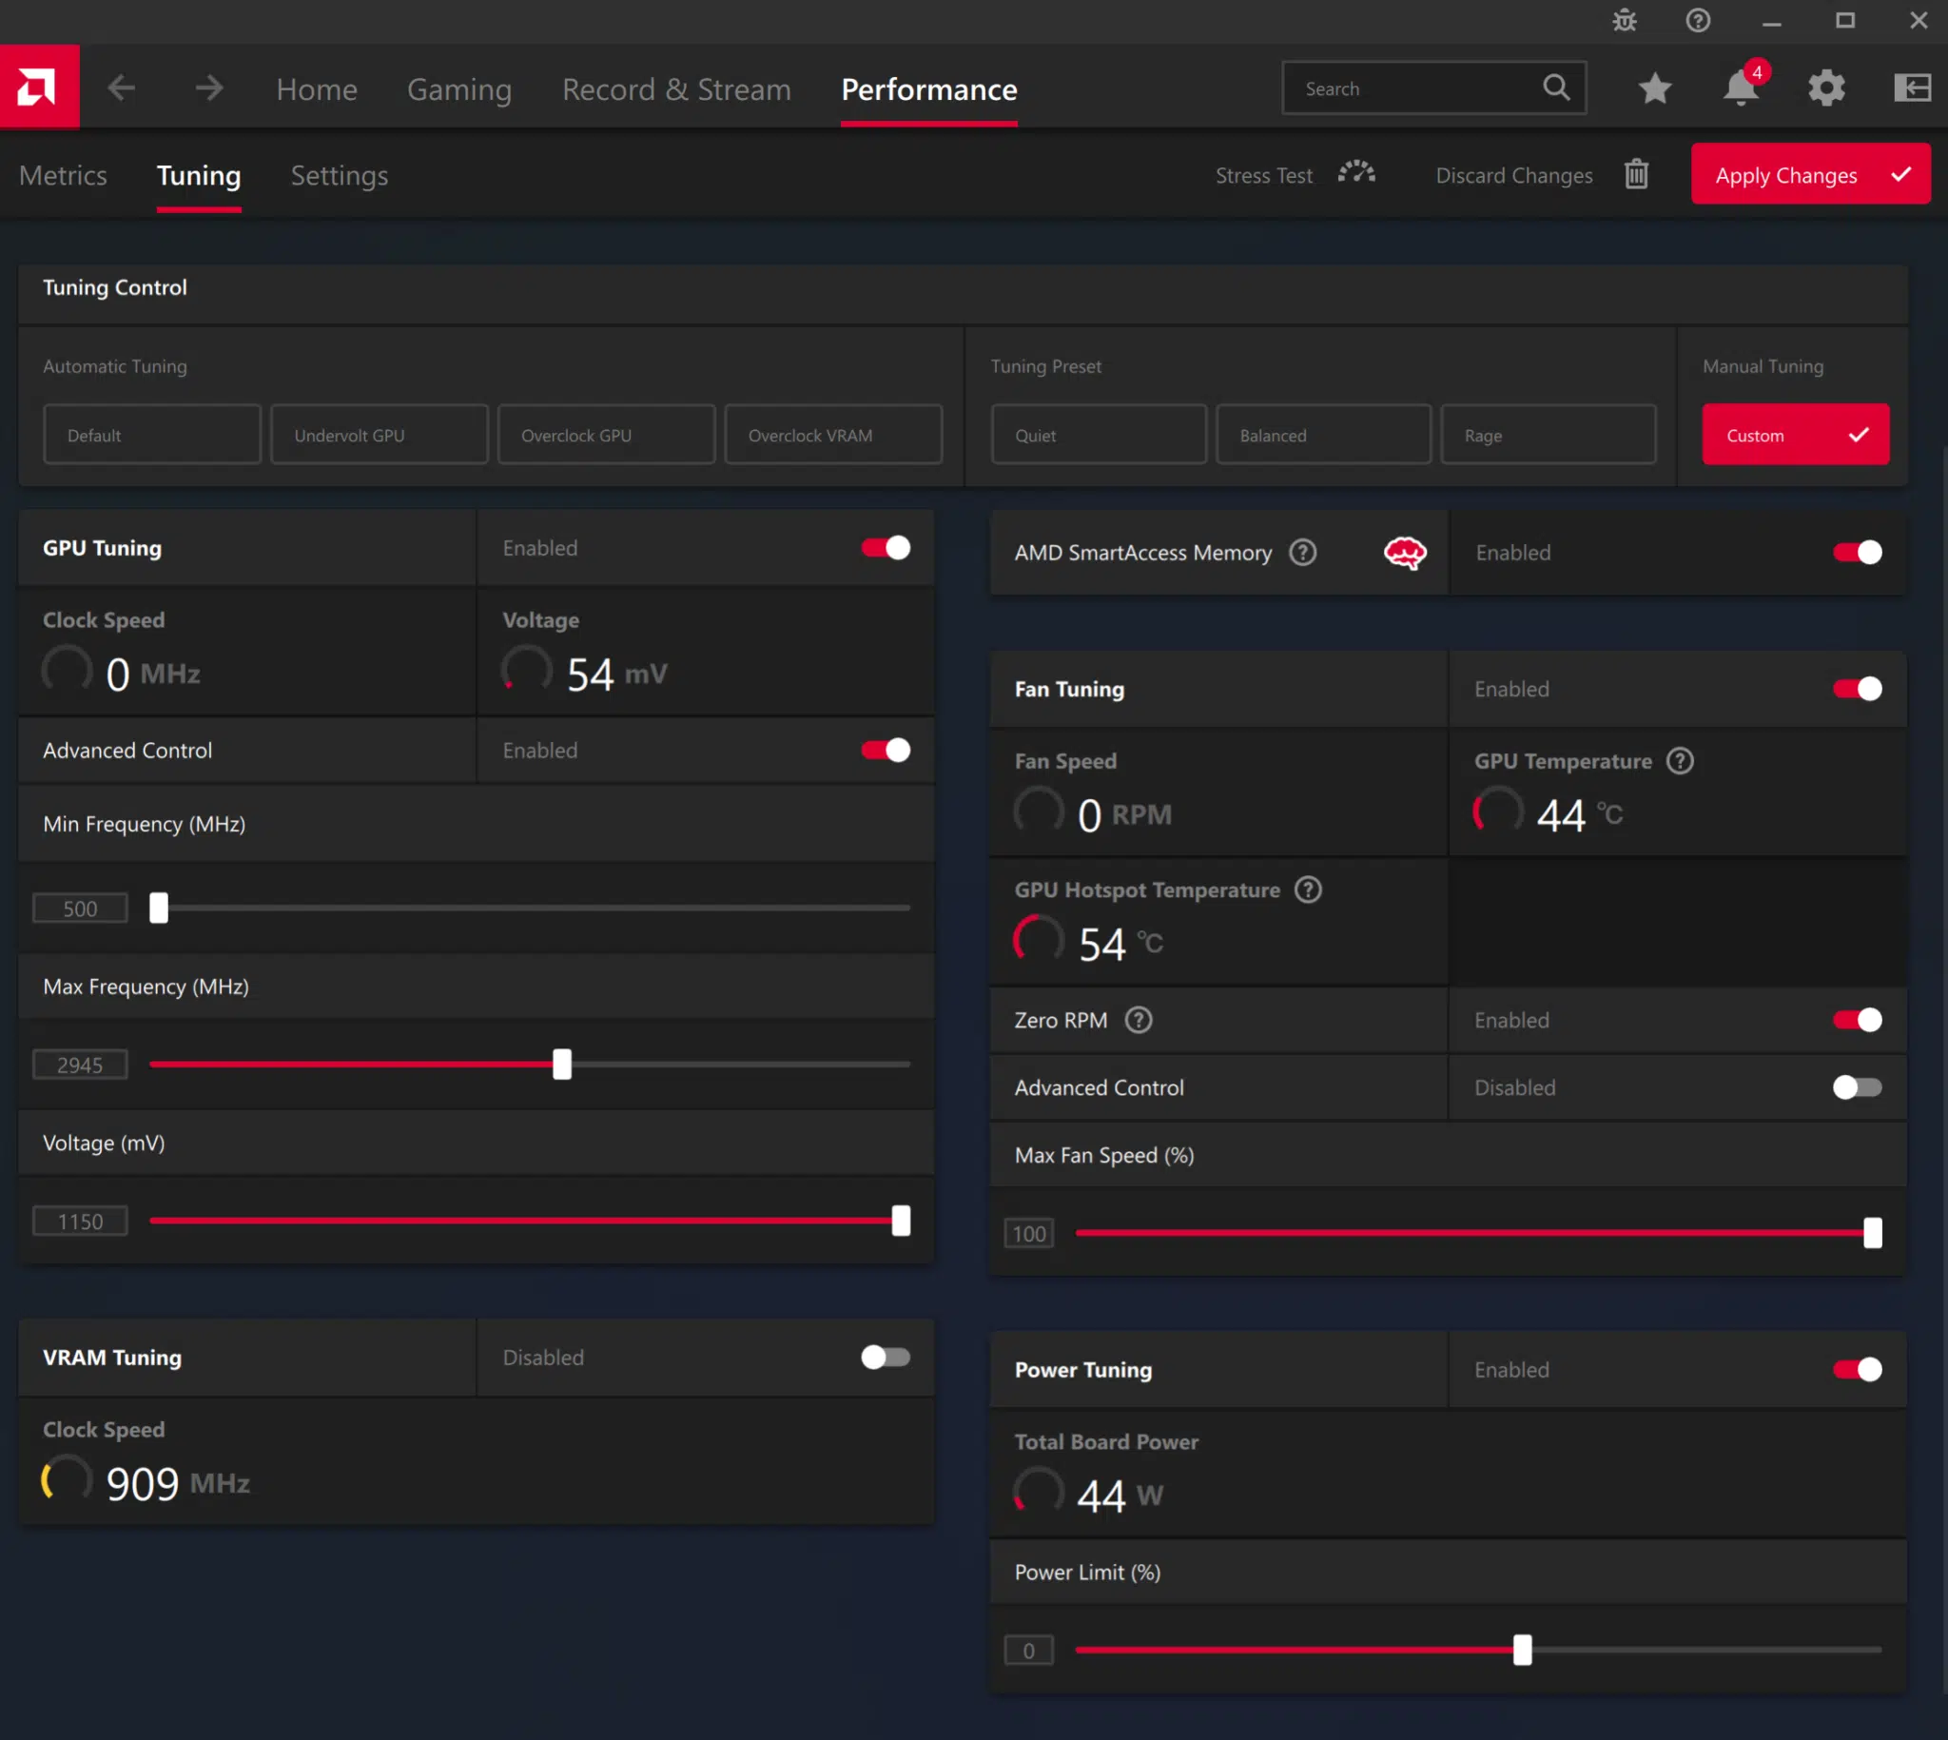
Task: Select the Tuning subtab
Action: click(x=199, y=175)
